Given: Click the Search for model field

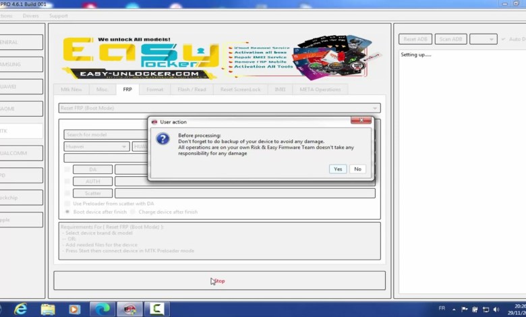Looking at the screenshot, I should (106, 134).
